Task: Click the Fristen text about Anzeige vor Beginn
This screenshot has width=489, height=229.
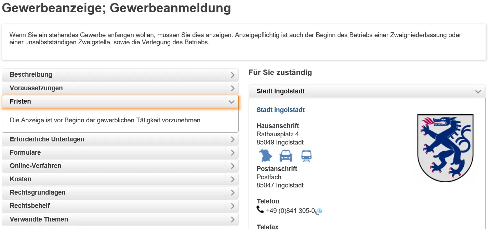Action: 106,120
